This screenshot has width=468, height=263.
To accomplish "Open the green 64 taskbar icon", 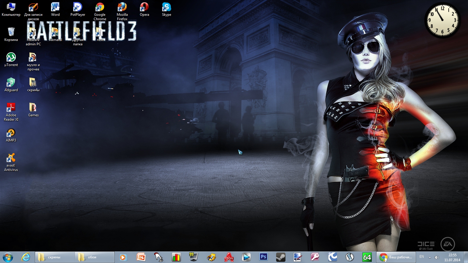I will pos(367,257).
